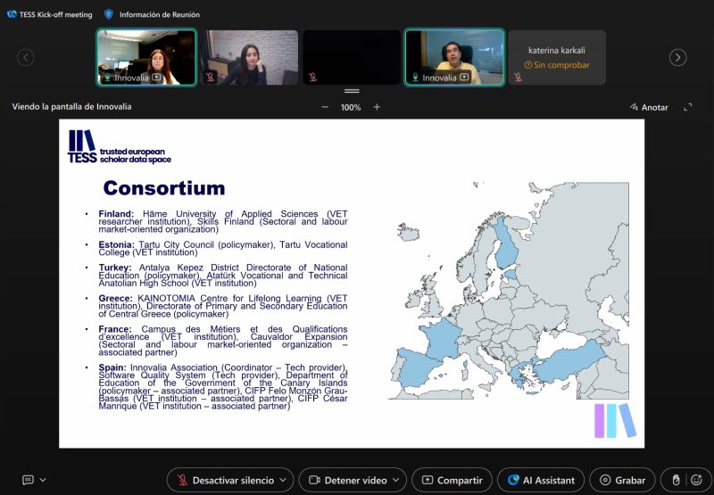Toggle the raise hand gesture icon
Viewport: 714px width, 495px height.
point(677,480)
